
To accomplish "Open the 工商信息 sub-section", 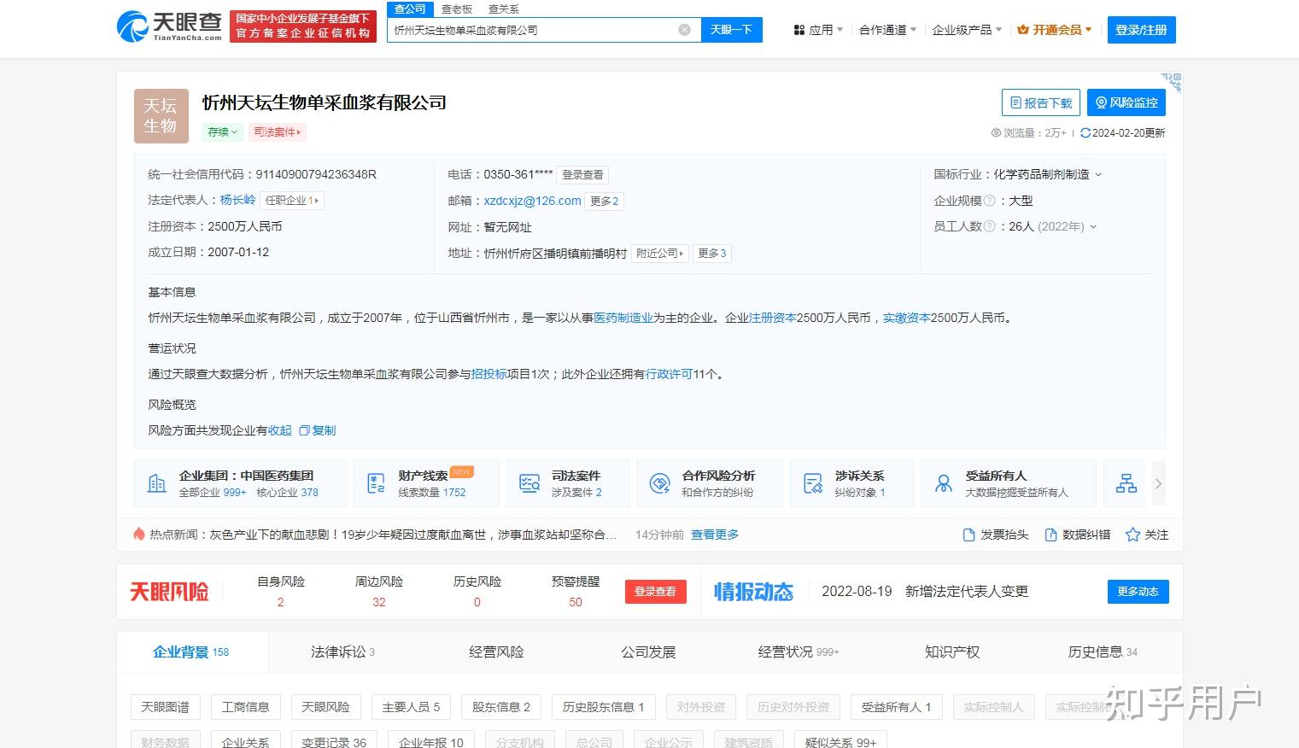I will coord(246,707).
